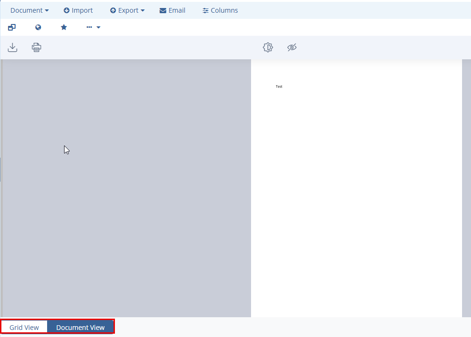
Task: Open the Columns settings
Action: click(x=220, y=10)
